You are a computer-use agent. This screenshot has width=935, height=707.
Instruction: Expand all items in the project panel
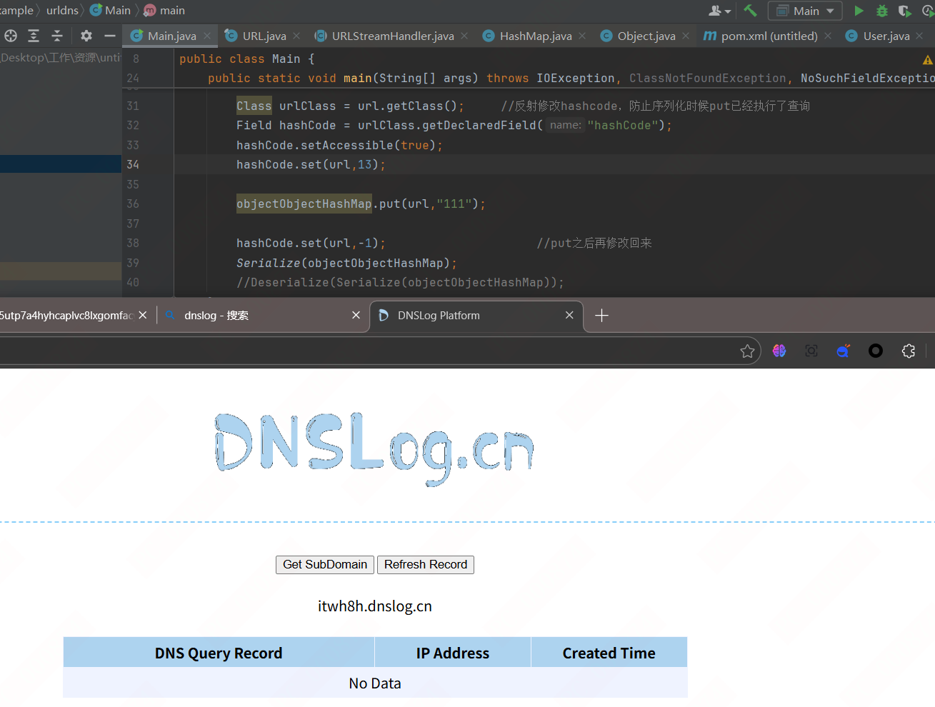coord(34,36)
